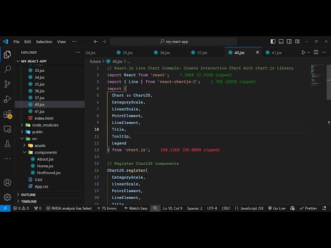Click the Run Code play button
331x248 pixels.
[304, 53]
